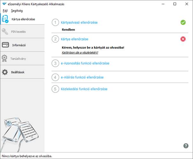Click the Kártya ellenőrzése sidebar icon
This screenshot has height=159, width=193.
[5, 19]
